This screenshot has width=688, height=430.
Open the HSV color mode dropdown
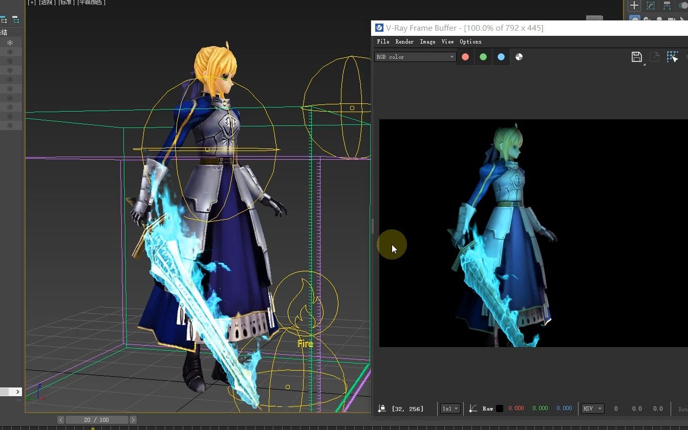(x=593, y=408)
